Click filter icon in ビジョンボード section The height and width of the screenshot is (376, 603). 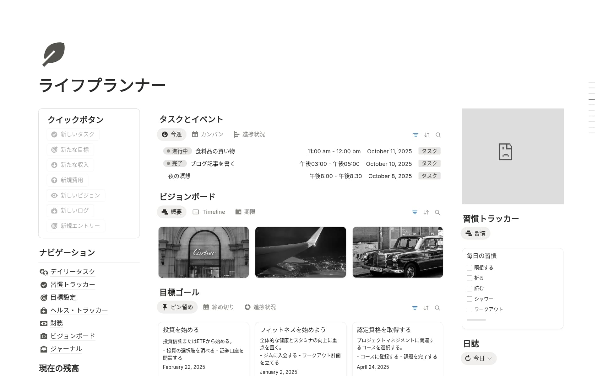(x=415, y=212)
